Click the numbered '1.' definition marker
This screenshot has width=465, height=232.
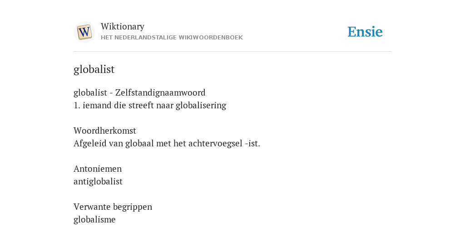(x=77, y=105)
